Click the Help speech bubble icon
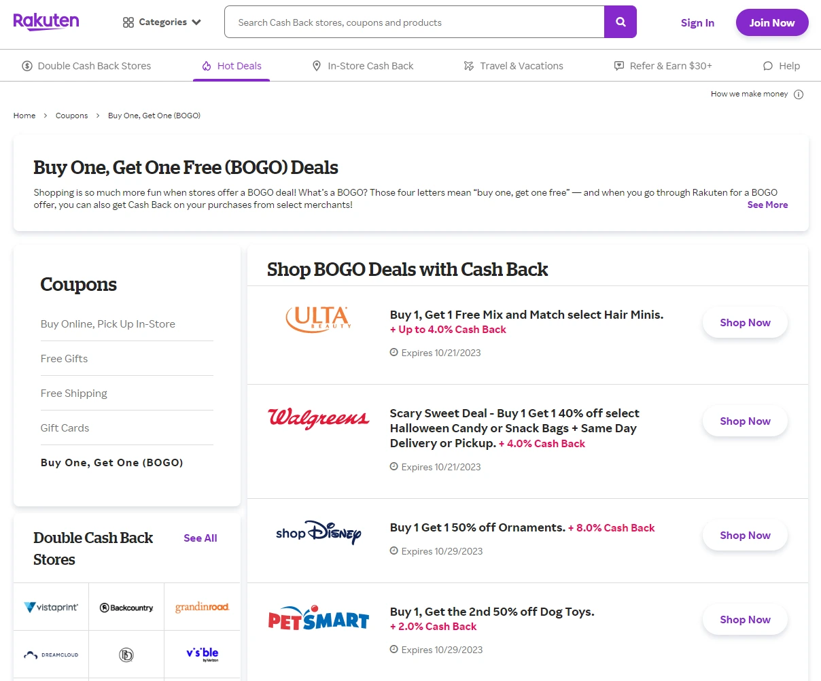Image resolution: width=821 pixels, height=681 pixels. pos(768,66)
